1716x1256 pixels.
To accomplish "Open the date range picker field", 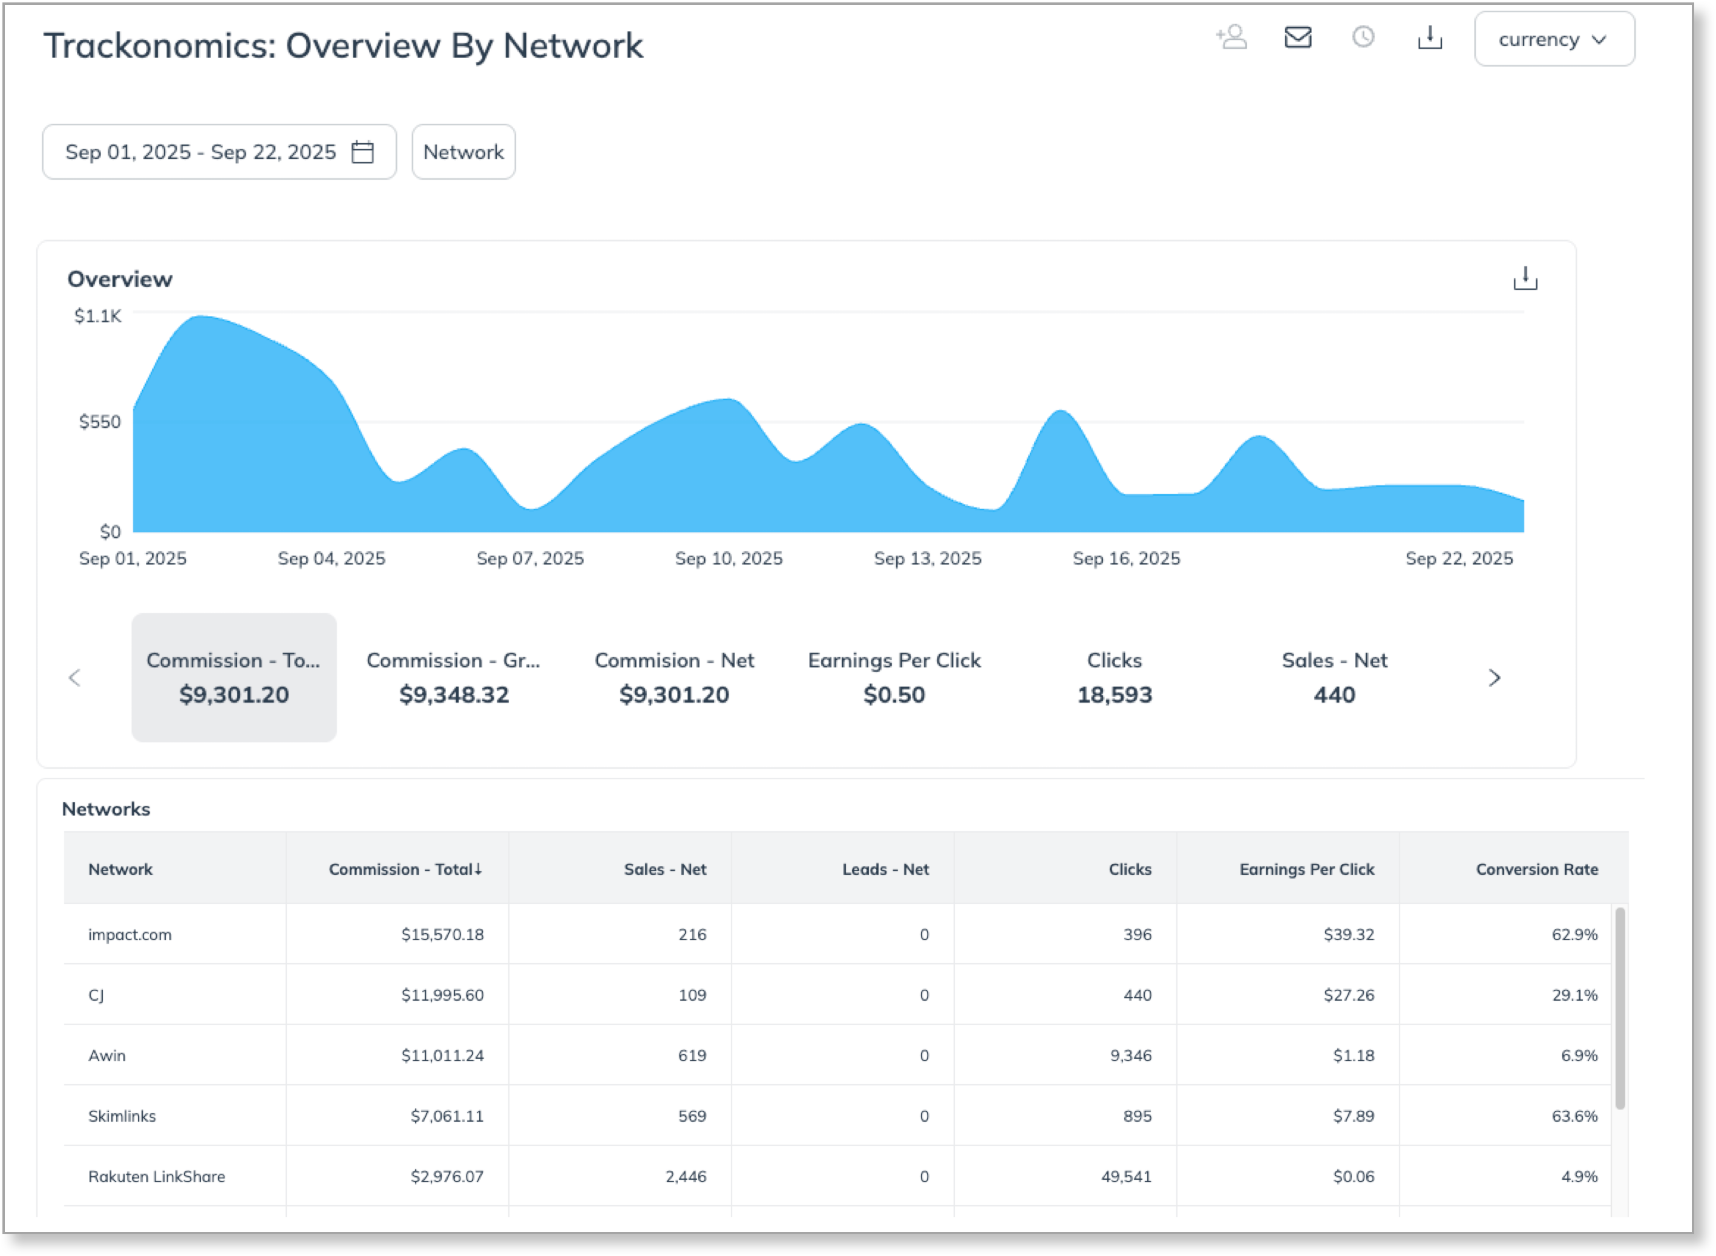I will tap(201, 152).
